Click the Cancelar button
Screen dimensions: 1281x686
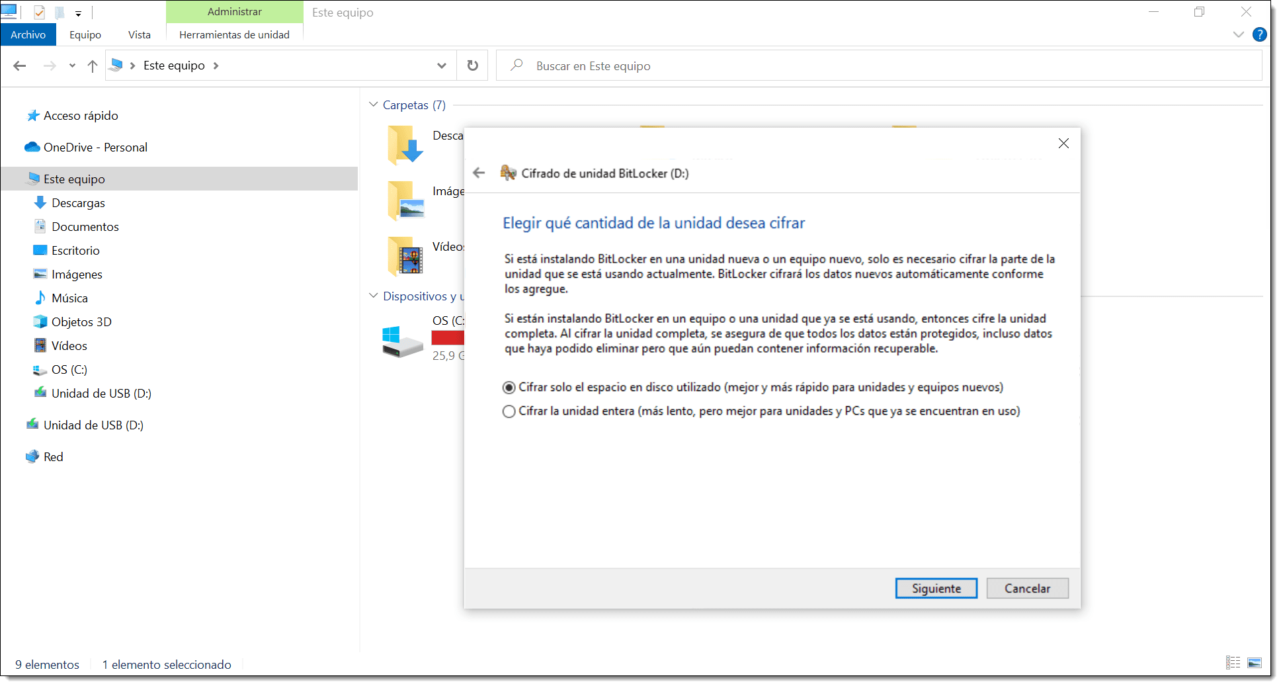click(1027, 588)
